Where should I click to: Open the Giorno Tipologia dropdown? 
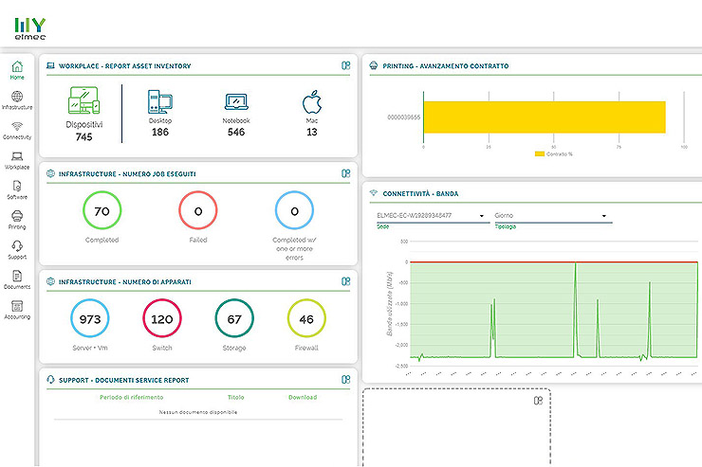tap(550, 216)
